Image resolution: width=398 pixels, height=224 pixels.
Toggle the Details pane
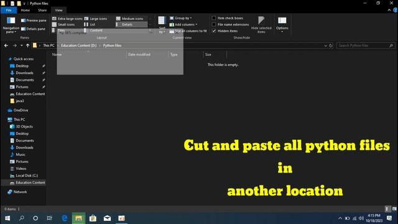(x=33, y=29)
